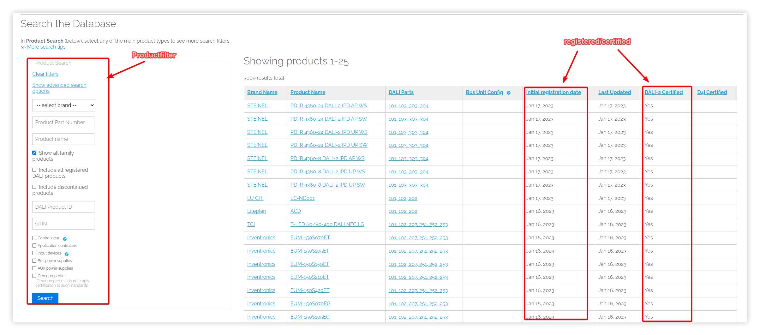Screen dimensions: 760x335
Task: Open product PD IR 4360-8 DALI-2 IPD UP WS
Action: (327, 171)
